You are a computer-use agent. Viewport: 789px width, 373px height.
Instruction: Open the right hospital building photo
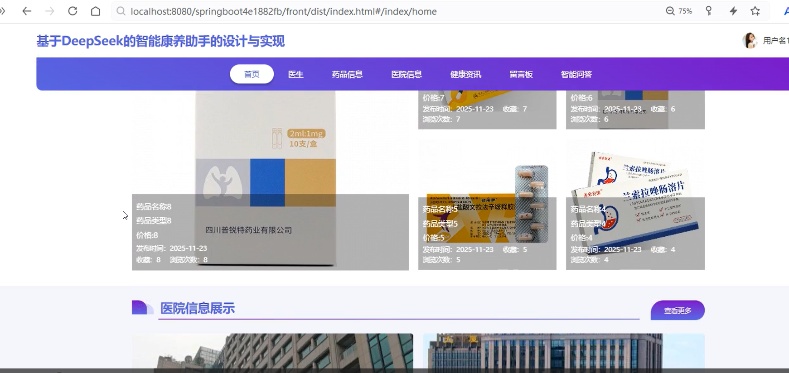[x=564, y=351]
